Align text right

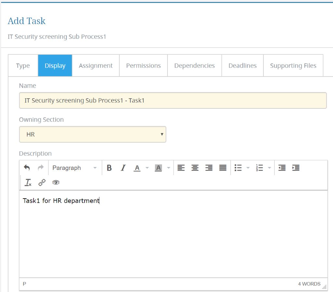[x=209, y=168]
